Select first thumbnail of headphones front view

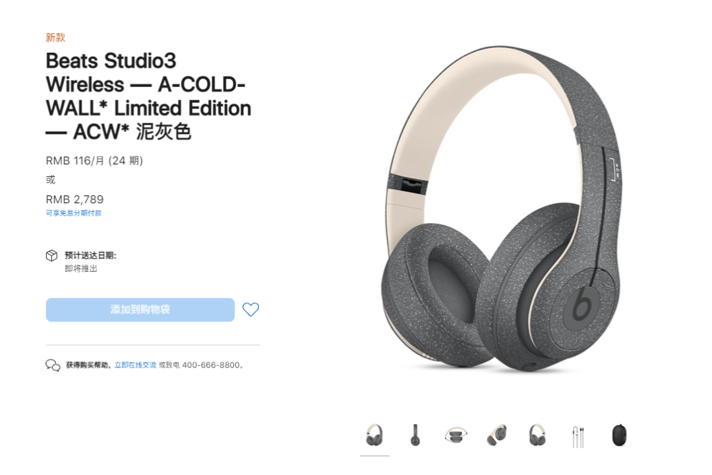tap(374, 435)
